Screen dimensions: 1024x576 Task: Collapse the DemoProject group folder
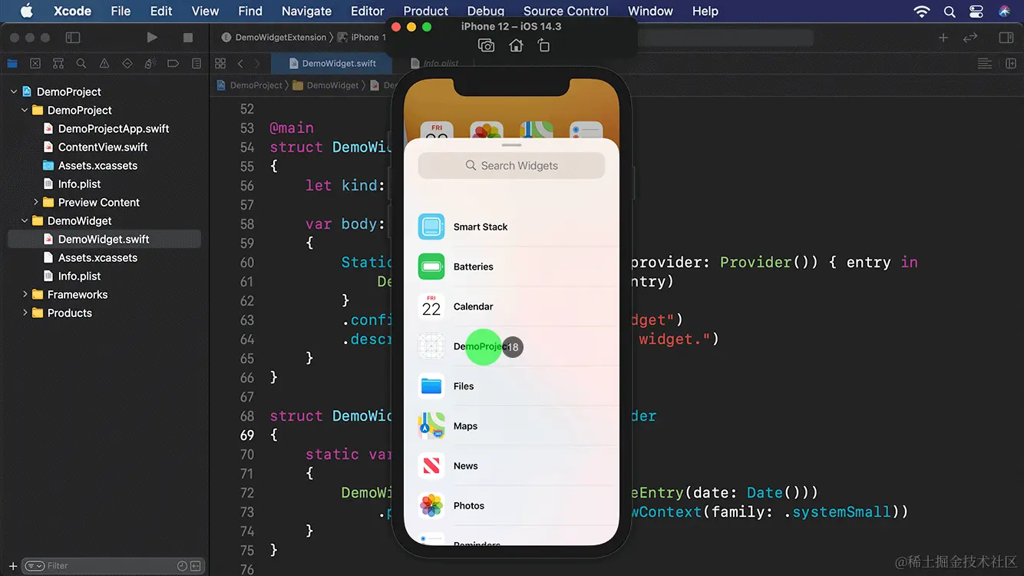click(x=25, y=110)
